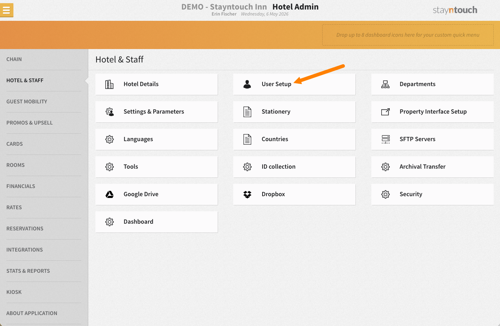Click the SFTP Servers icon

(386, 139)
